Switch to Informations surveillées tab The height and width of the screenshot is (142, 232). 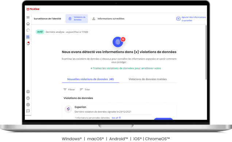pos(108,19)
